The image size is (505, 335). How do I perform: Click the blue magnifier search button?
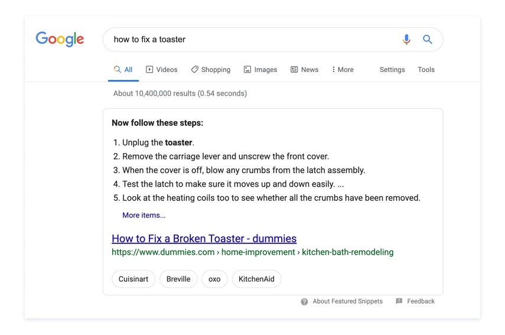coord(428,40)
